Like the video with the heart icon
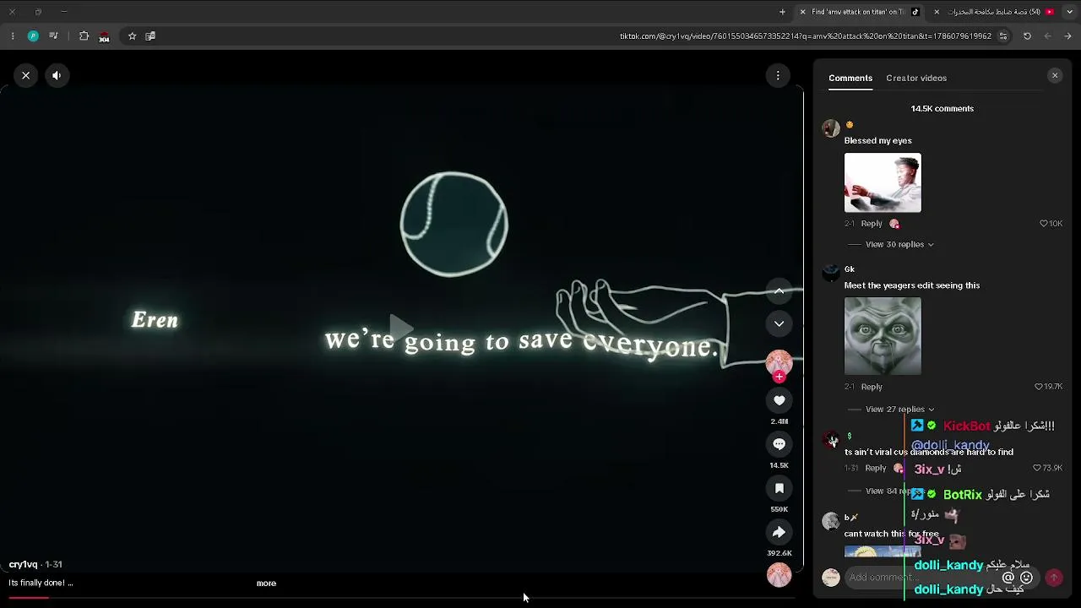The image size is (1081, 608). (x=780, y=400)
